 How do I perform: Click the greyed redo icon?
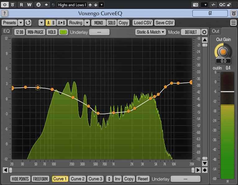pyautogui.click(x=35, y=23)
